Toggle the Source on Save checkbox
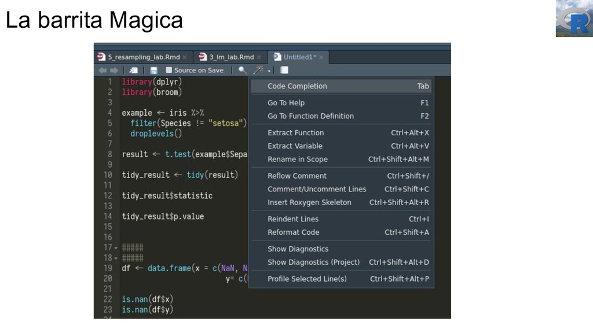Screen dimensions: 593x333 click(x=169, y=70)
